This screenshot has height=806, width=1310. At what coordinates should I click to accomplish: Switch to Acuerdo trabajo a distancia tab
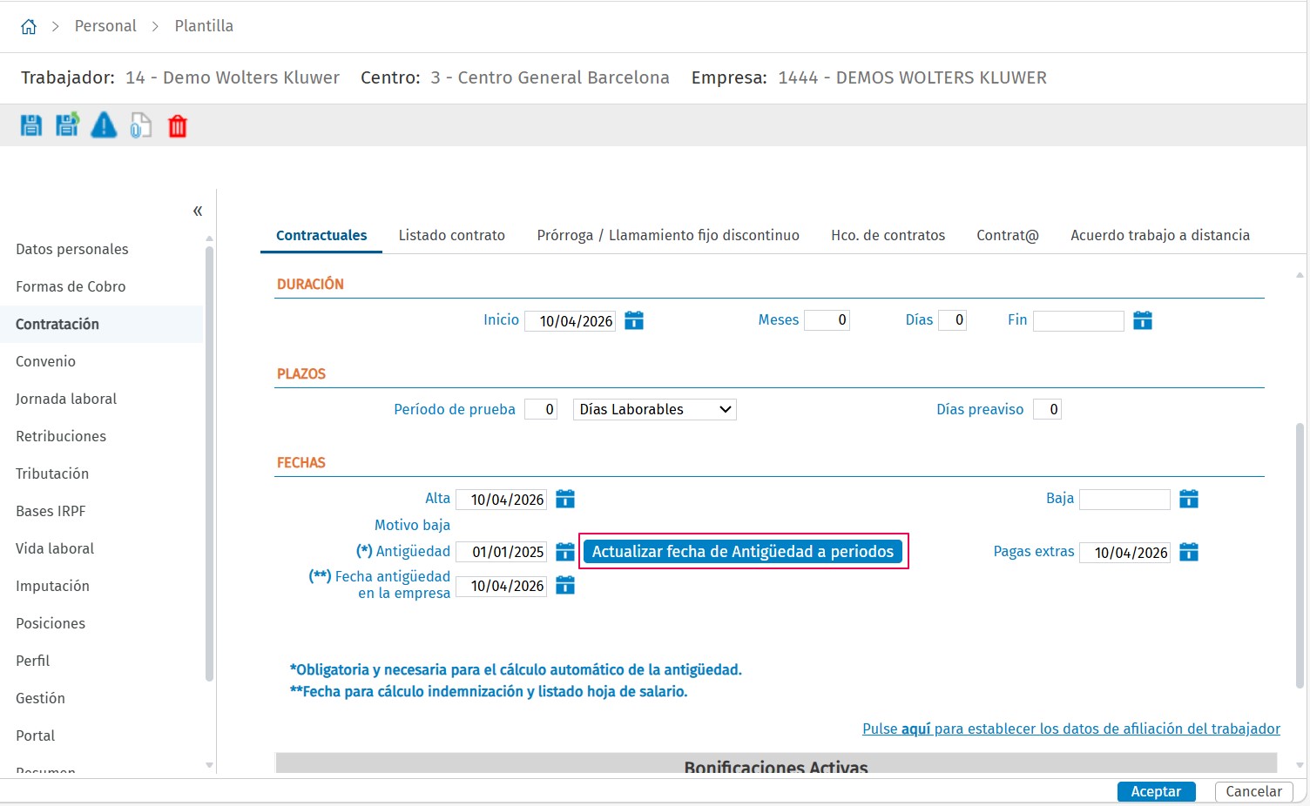[1160, 235]
